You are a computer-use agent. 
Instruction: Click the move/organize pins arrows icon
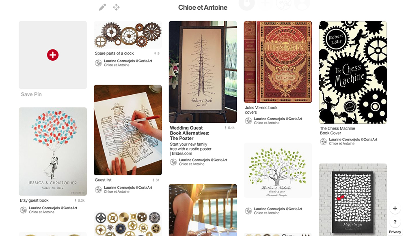(116, 7)
